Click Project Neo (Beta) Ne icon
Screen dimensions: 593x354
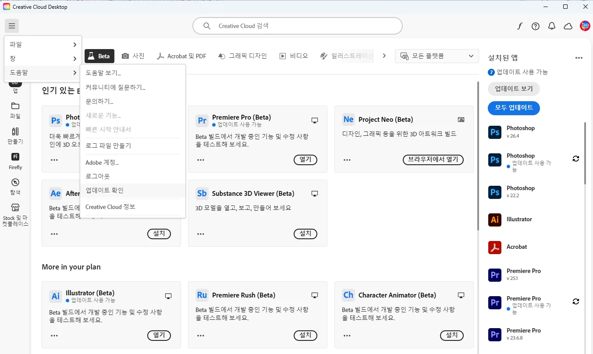[348, 120]
